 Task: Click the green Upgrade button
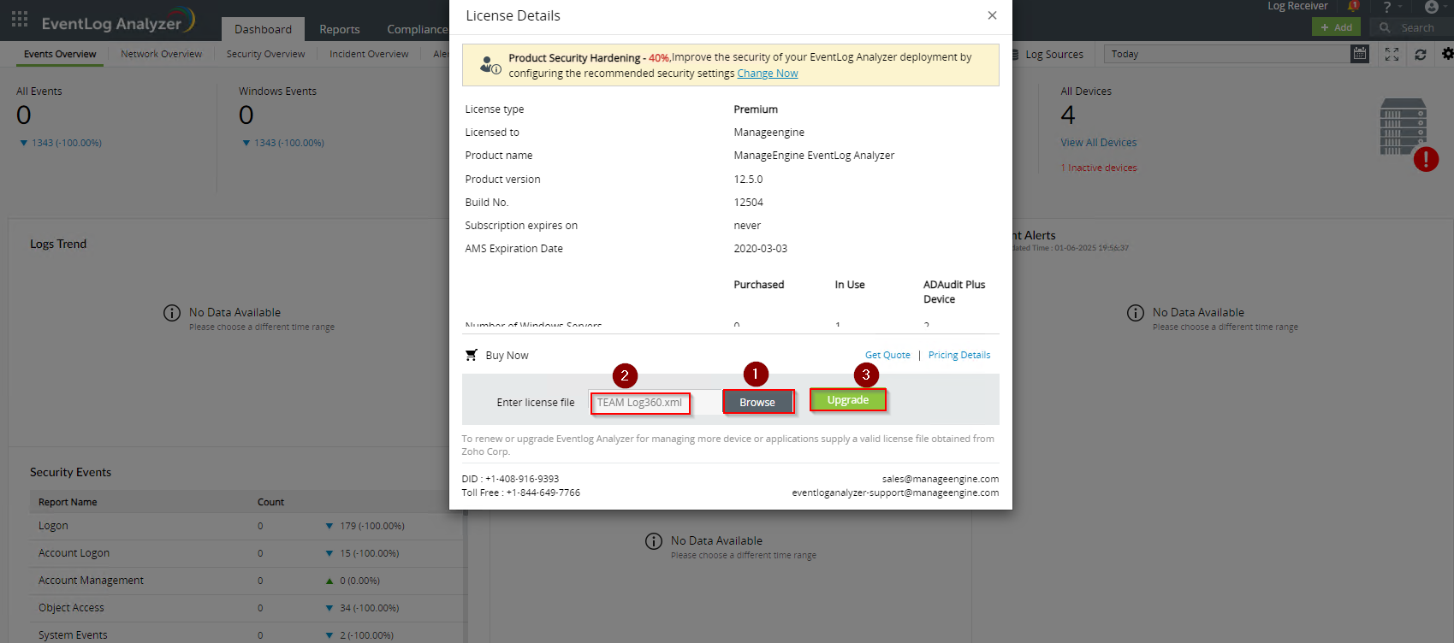(x=848, y=400)
